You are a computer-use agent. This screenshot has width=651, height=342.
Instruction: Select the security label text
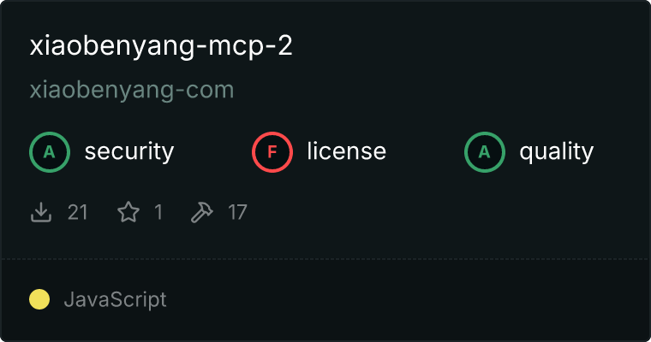pos(129,151)
